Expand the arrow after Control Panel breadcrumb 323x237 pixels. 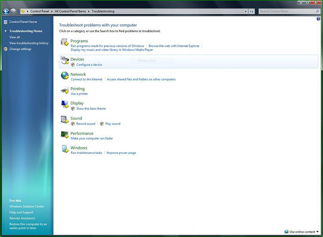52,11
